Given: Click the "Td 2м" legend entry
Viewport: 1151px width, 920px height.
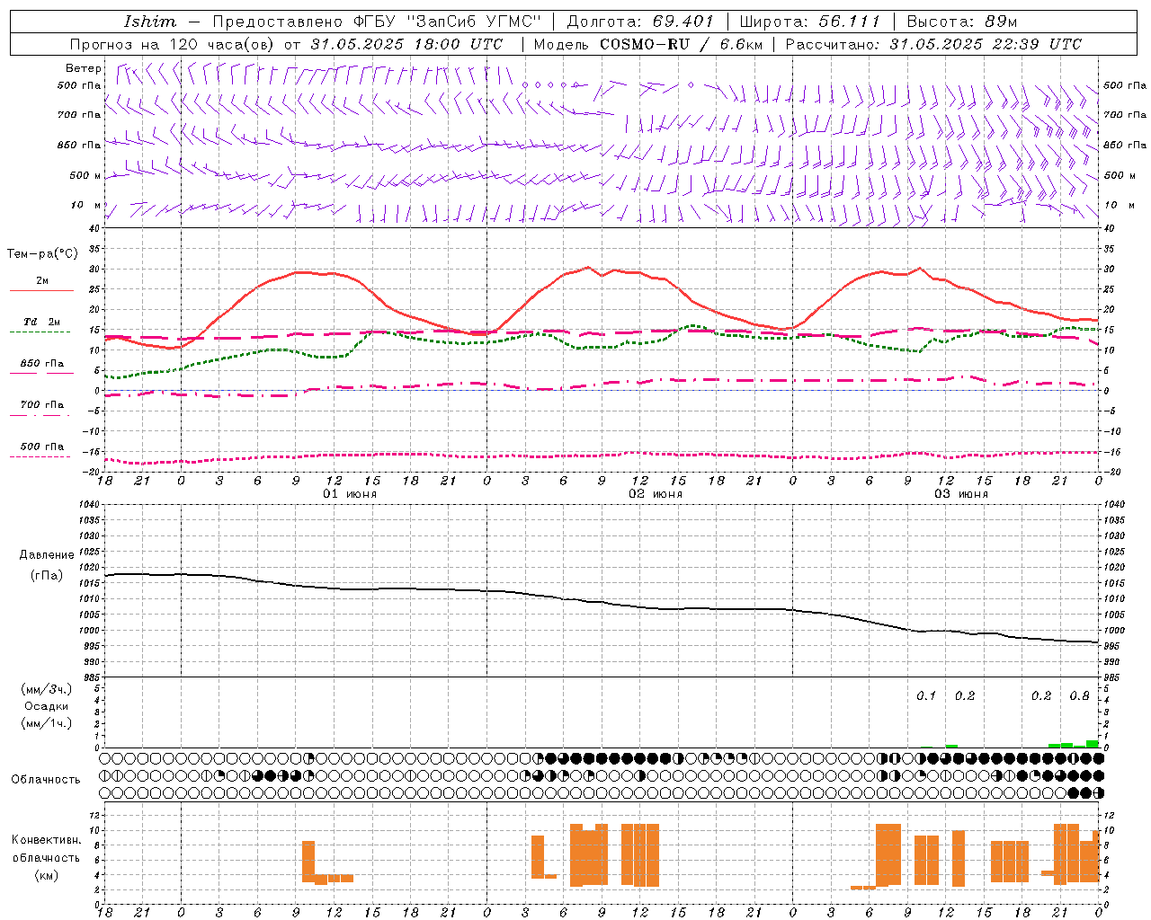Looking at the screenshot, I should pos(42,322).
